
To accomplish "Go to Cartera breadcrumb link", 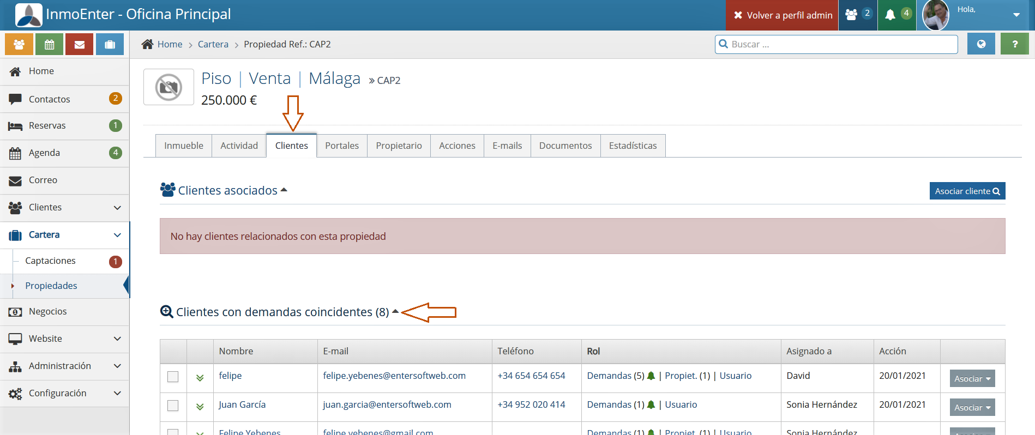I will [213, 44].
